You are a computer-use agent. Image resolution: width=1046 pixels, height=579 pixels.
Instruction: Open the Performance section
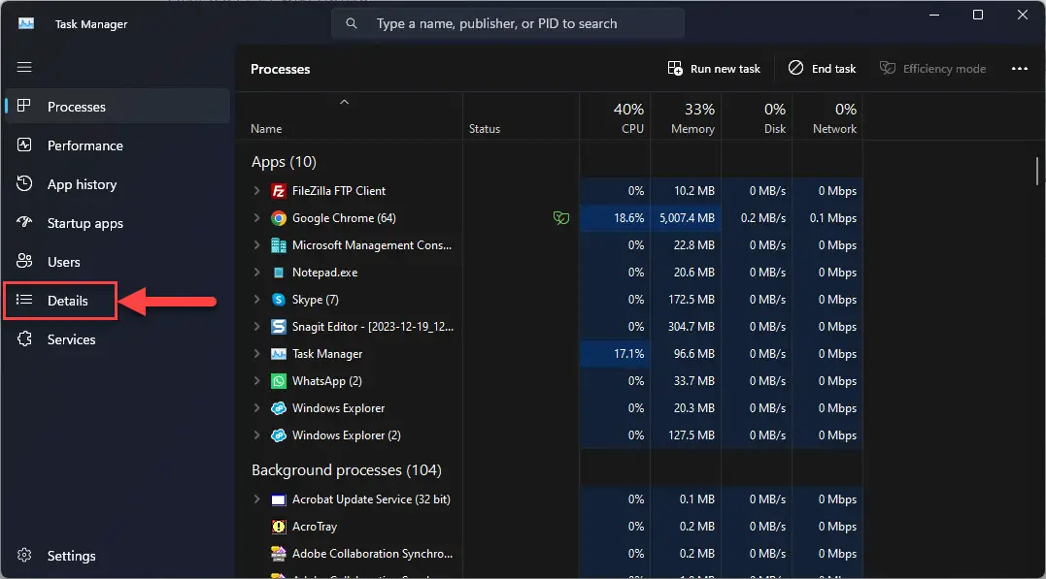point(84,145)
